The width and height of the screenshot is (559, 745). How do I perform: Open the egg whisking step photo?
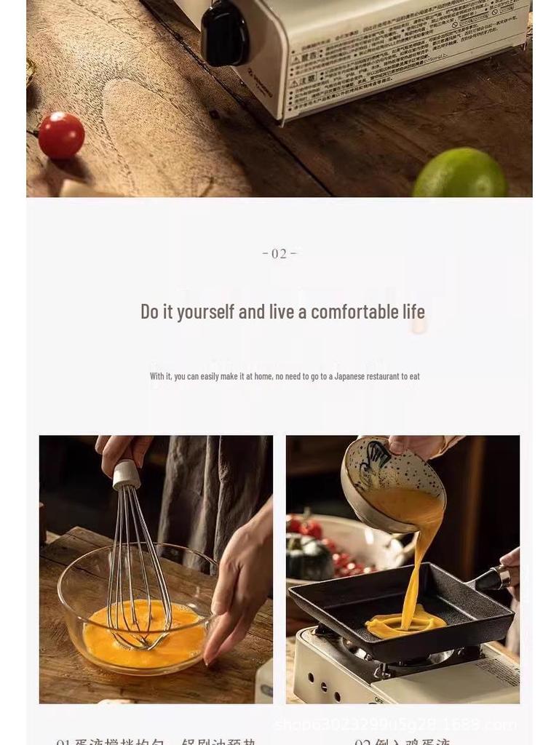[x=156, y=569]
